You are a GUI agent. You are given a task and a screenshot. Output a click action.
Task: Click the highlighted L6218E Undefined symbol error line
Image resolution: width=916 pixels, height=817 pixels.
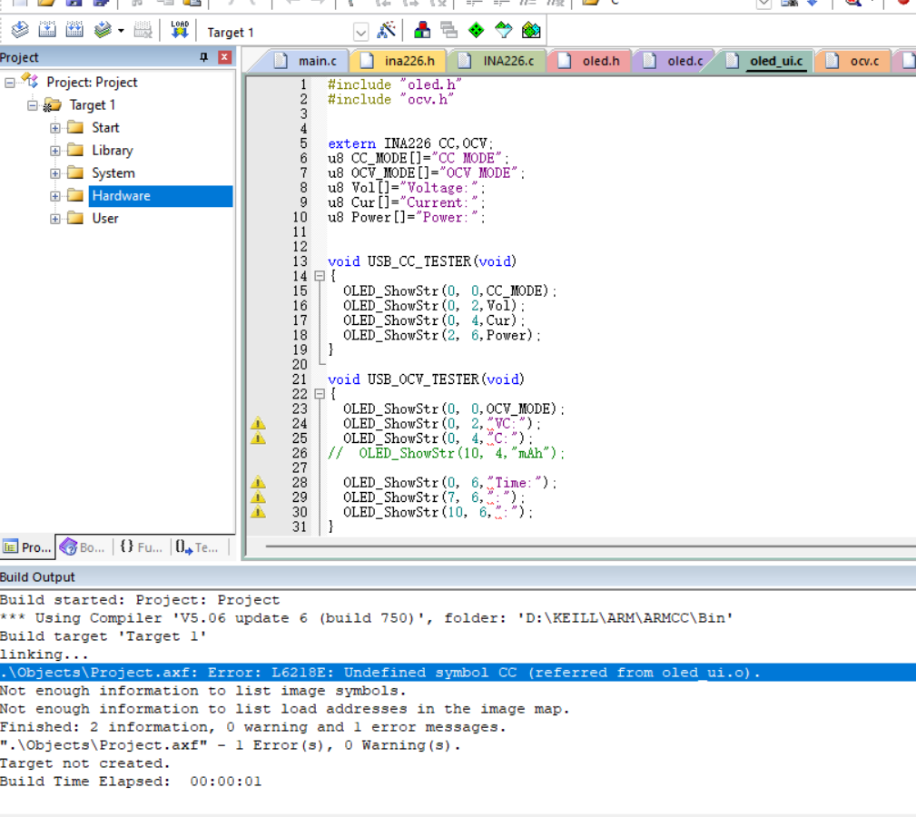[x=458, y=673]
